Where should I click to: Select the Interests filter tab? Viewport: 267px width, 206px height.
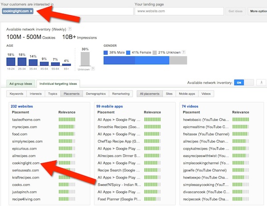point(36,94)
